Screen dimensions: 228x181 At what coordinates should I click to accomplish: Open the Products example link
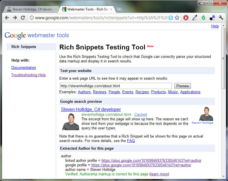158,92
